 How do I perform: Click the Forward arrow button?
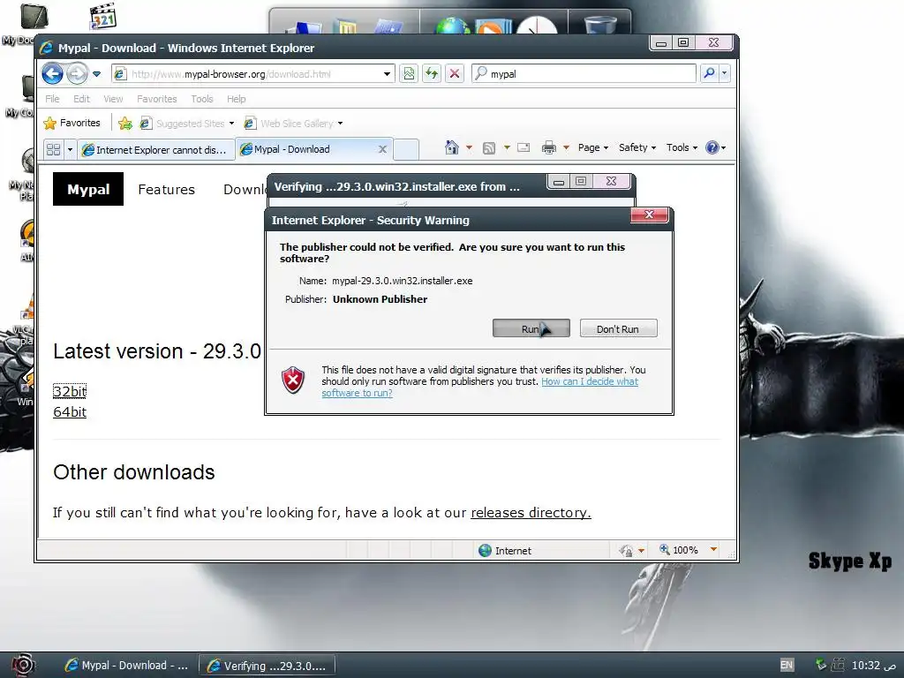click(x=76, y=74)
